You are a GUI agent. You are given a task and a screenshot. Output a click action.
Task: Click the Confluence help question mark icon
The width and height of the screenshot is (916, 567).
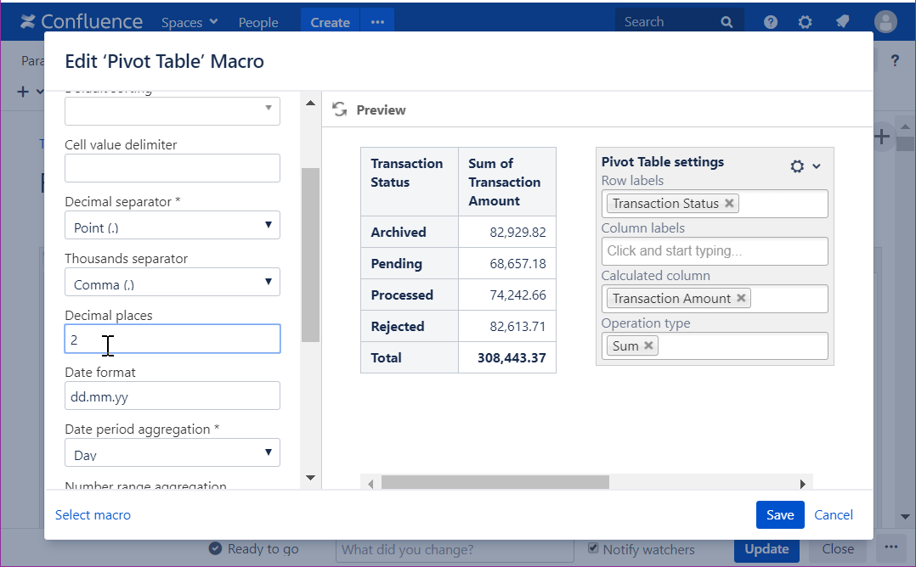point(771,22)
